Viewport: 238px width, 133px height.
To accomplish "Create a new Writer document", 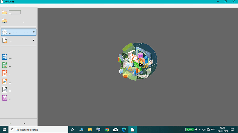I will click(x=4, y=57).
